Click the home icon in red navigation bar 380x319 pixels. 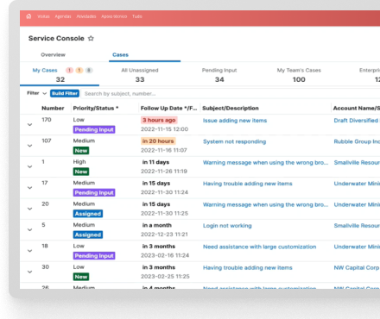coord(28,16)
